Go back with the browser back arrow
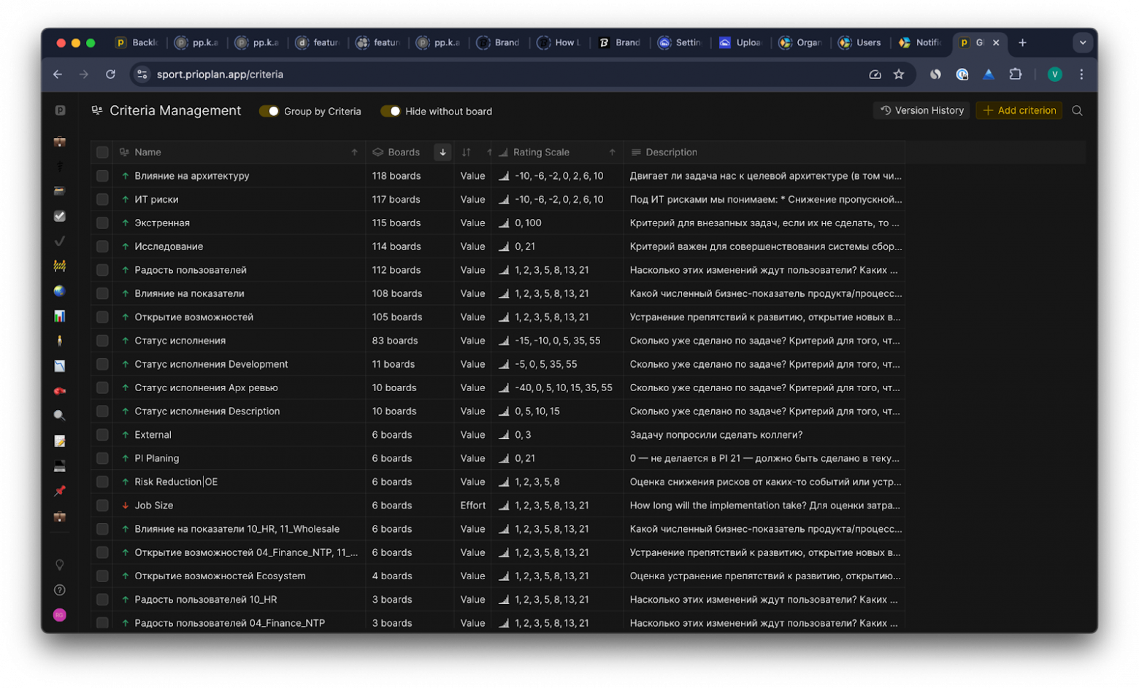This screenshot has height=688, width=1139. [58, 74]
